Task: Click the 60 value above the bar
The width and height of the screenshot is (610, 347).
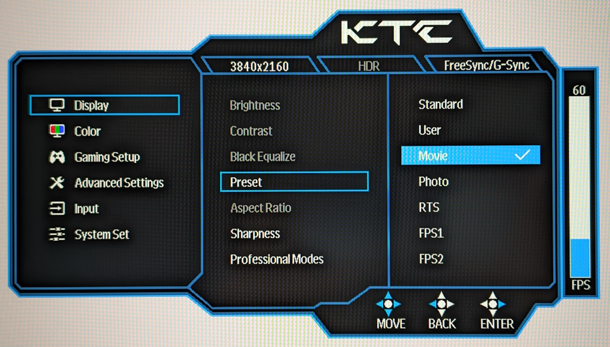Action: point(579,90)
